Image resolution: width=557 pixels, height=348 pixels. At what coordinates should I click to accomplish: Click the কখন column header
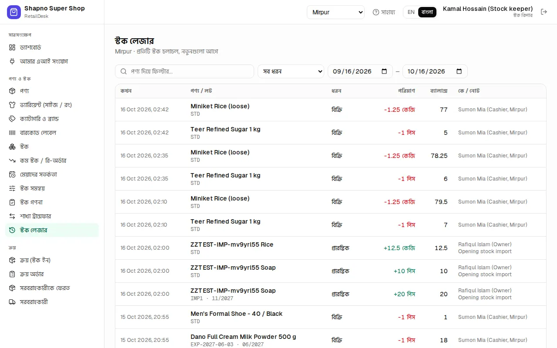pos(126,91)
